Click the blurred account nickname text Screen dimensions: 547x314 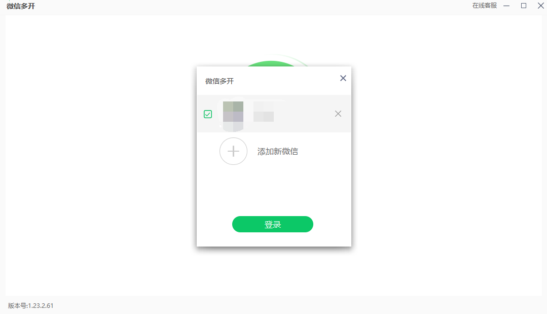click(x=269, y=106)
